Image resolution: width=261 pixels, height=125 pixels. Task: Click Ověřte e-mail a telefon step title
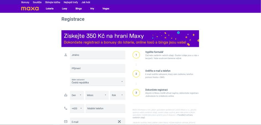tap(158, 71)
